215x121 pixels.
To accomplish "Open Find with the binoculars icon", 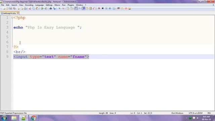I will click(x=51, y=8).
